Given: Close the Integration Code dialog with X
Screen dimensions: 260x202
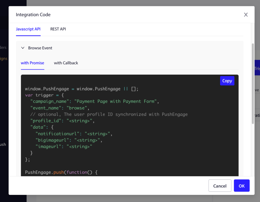Looking at the screenshot, I should tap(246, 15).
